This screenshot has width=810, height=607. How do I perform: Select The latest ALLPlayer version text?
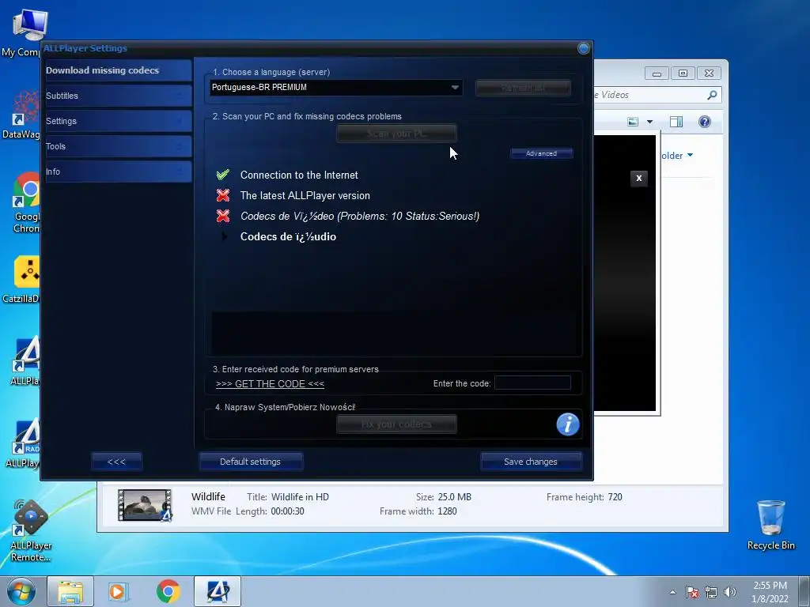coord(305,196)
